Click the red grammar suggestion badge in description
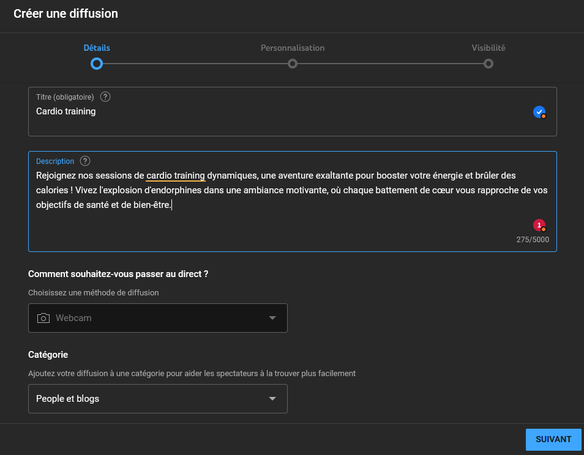This screenshot has height=455, width=584. pos(539,225)
